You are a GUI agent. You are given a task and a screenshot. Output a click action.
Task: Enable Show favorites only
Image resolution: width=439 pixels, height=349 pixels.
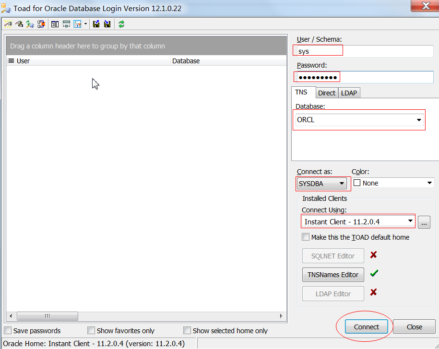pyautogui.click(x=91, y=330)
